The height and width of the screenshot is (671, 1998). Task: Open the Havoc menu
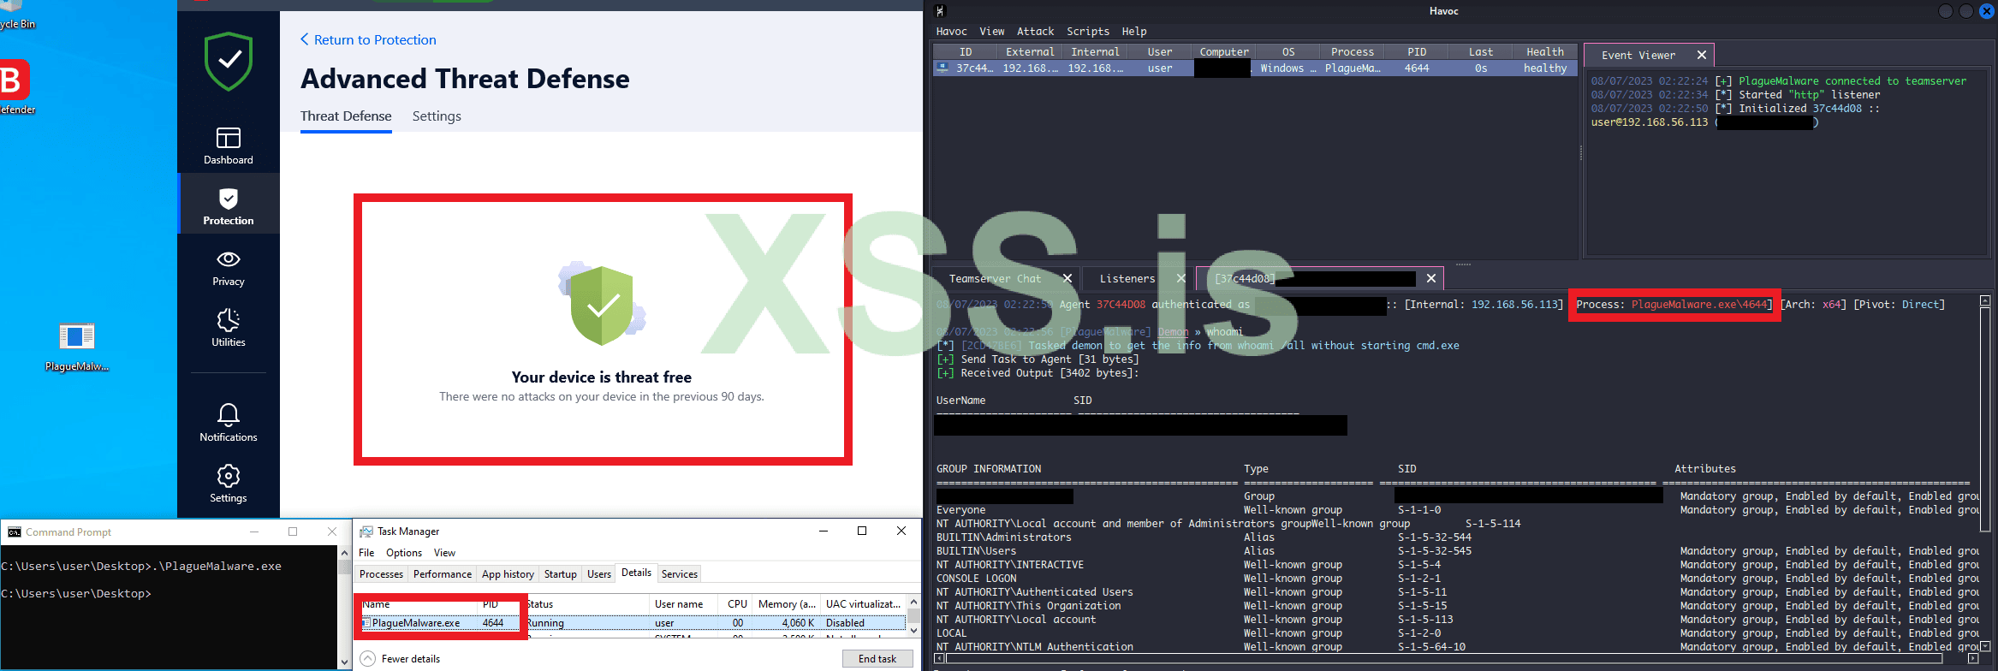952,32
